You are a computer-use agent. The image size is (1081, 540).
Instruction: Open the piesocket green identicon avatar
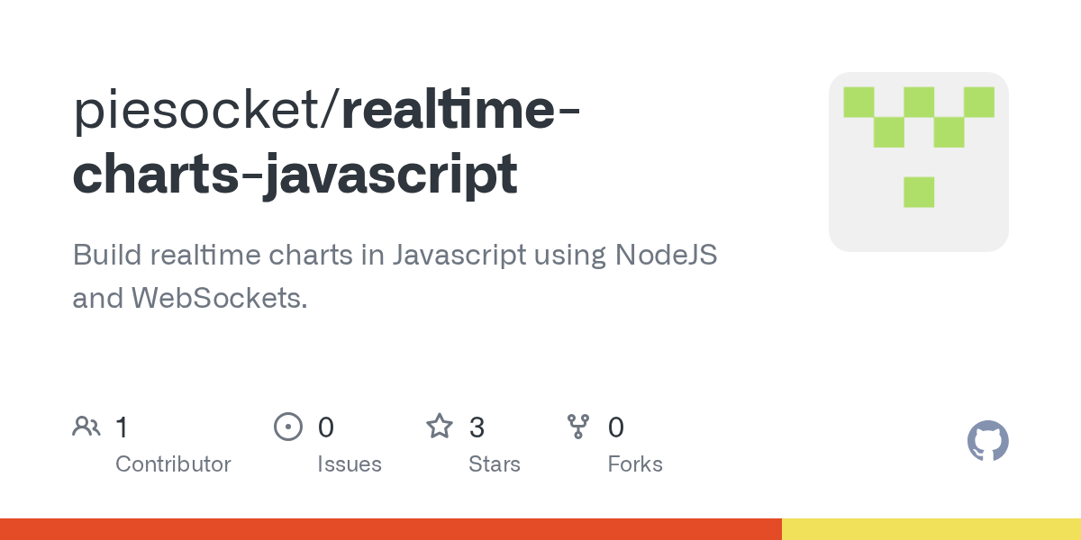(x=918, y=162)
